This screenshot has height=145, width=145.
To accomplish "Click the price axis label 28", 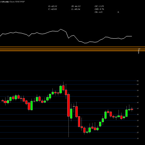I will (x=138, y=126).
